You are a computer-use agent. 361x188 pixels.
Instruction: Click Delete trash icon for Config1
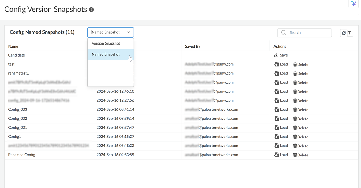pyautogui.click(x=295, y=137)
